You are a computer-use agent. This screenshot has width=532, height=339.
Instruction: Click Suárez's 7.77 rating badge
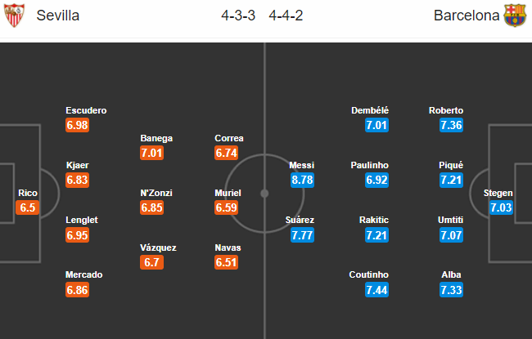point(302,235)
